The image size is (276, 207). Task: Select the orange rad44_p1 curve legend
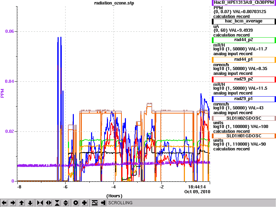(244, 60)
